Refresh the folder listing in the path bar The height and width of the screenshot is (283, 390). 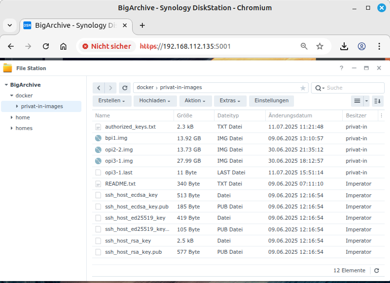tap(125, 88)
